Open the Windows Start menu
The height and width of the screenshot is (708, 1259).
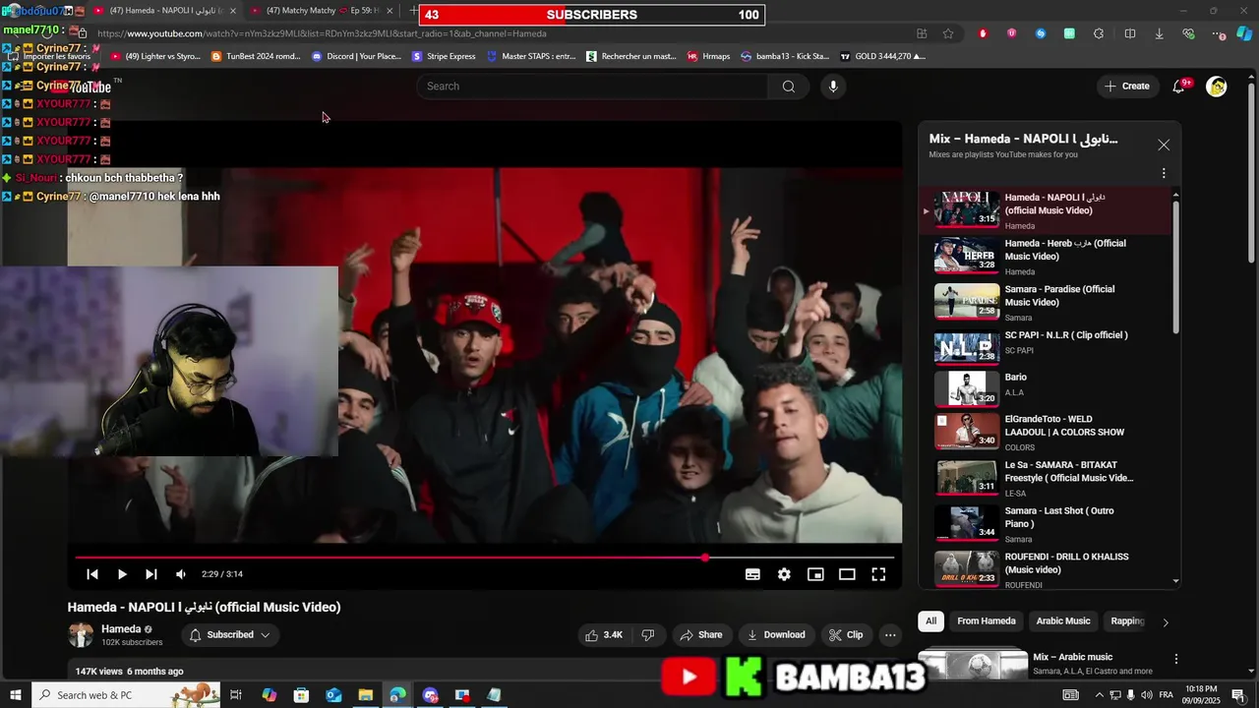coord(15,695)
